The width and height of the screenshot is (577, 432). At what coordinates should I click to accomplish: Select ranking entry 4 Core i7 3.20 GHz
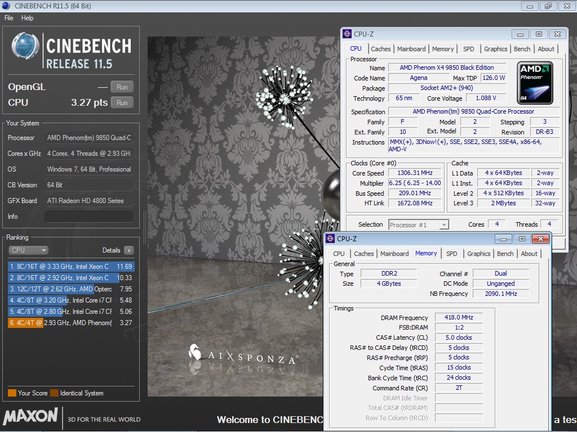(x=71, y=300)
